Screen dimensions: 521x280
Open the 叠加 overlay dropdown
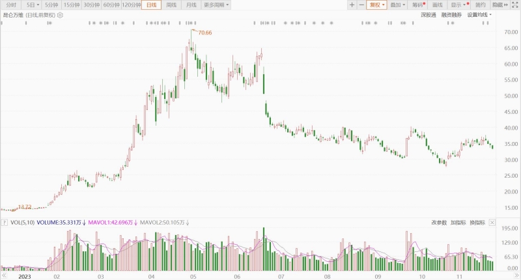397,5
